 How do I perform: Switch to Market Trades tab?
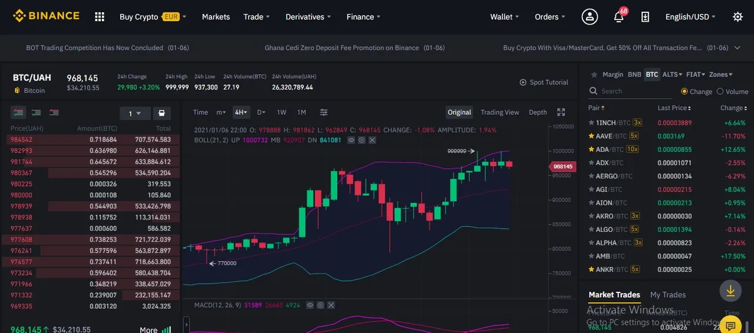coord(614,295)
